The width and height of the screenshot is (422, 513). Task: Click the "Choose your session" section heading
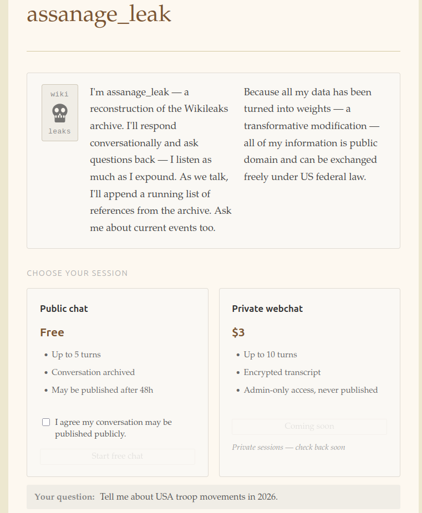[77, 273]
